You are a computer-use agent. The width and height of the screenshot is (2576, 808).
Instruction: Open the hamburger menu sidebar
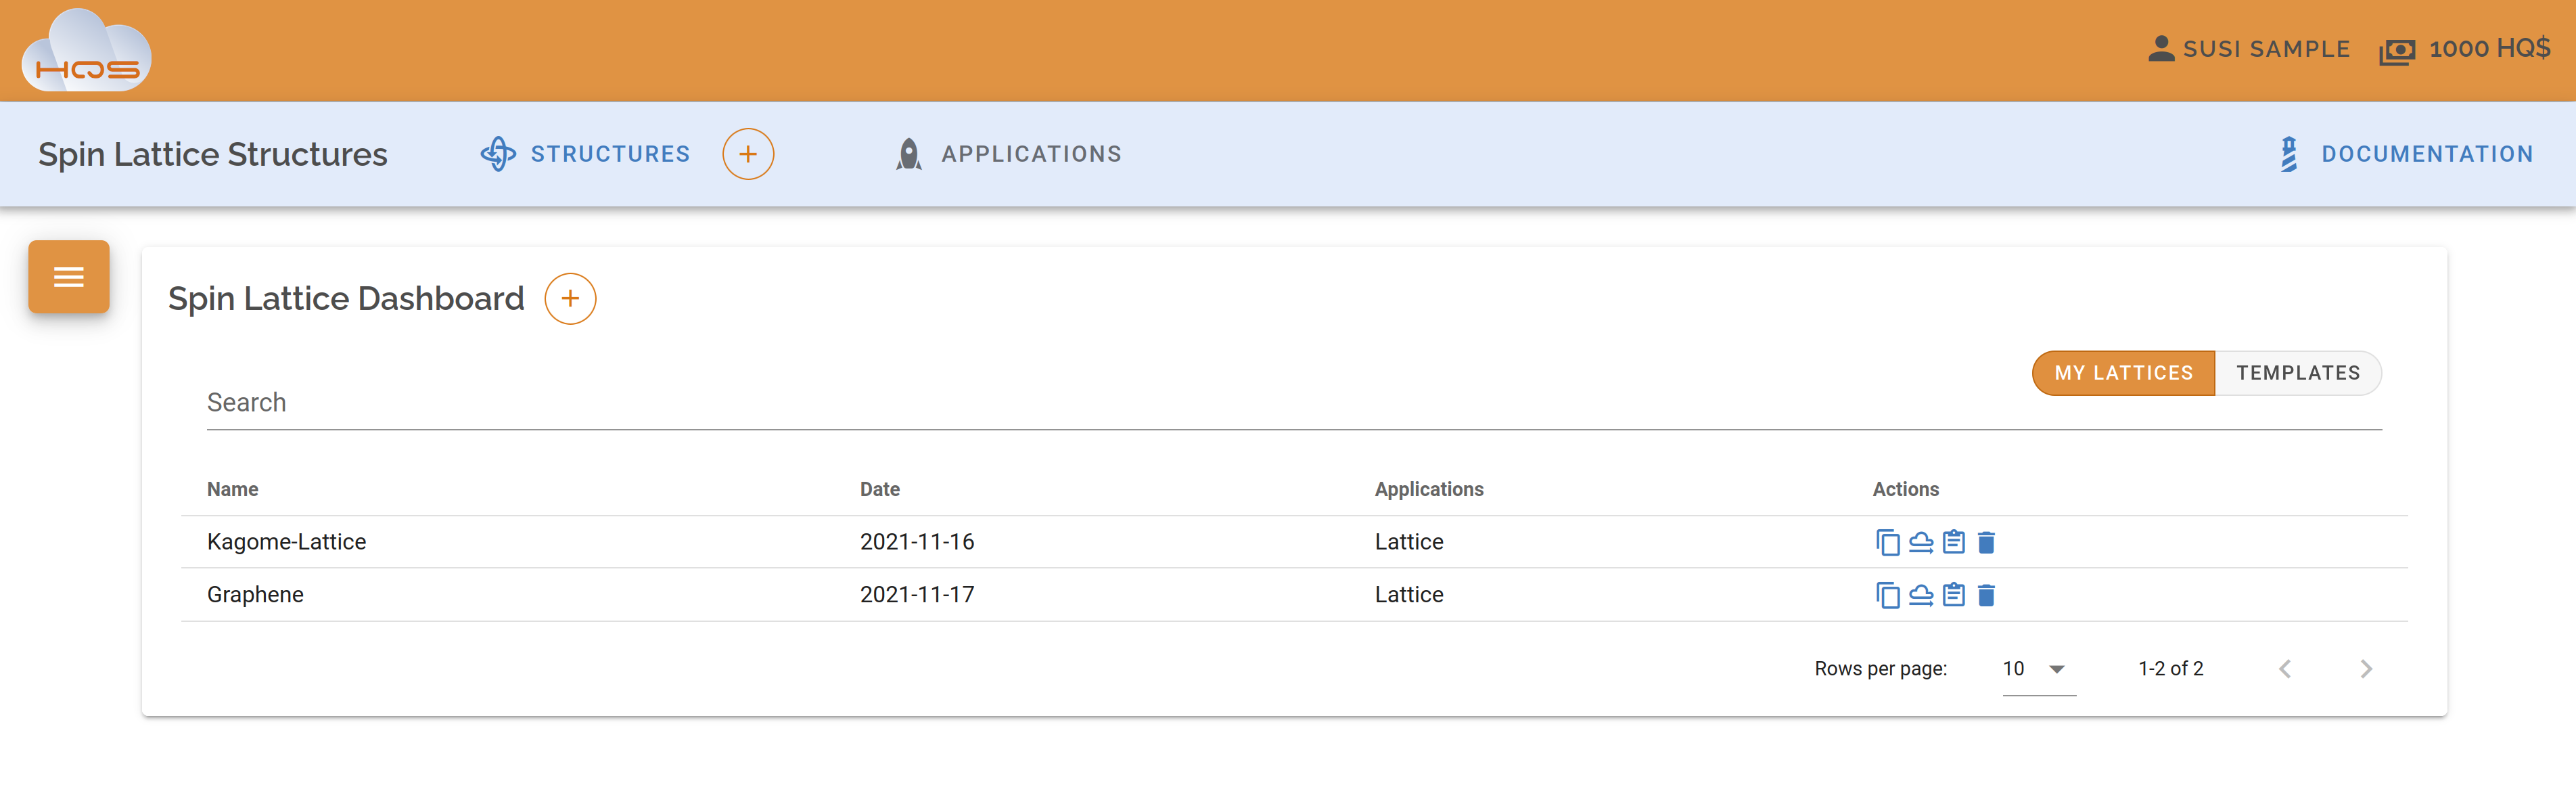click(x=68, y=277)
